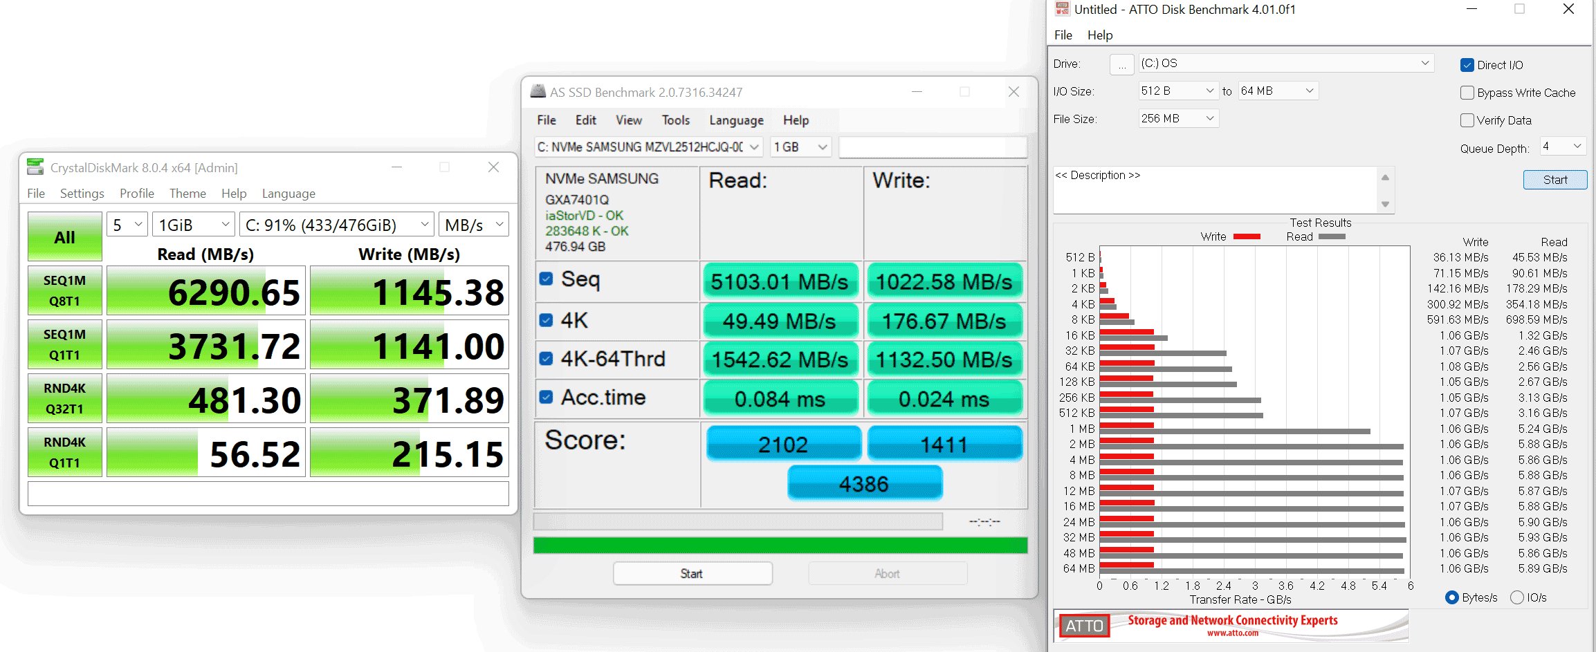Open the Tools menu in AS SSD Benchmark
Image resolution: width=1596 pixels, height=652 pixels.
[675, 120]
